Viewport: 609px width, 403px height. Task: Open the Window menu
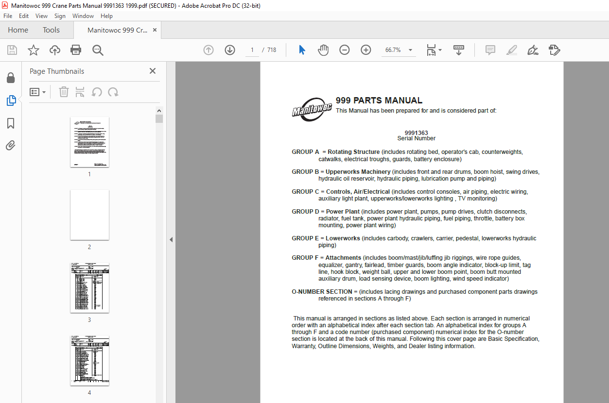[x=83, y=16]
